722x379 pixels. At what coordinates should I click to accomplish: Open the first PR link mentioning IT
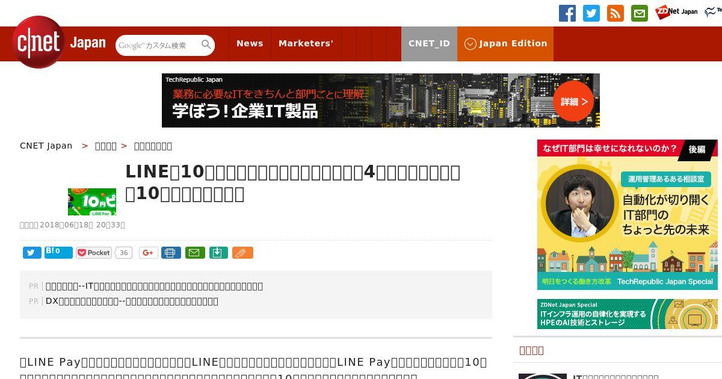[154, 286]
